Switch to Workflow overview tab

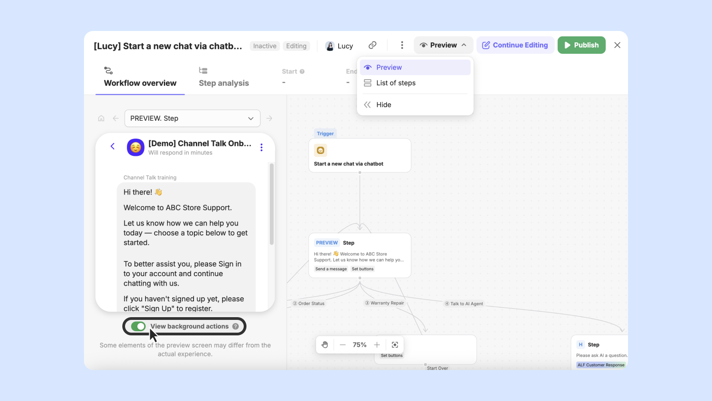coord(140,77)
